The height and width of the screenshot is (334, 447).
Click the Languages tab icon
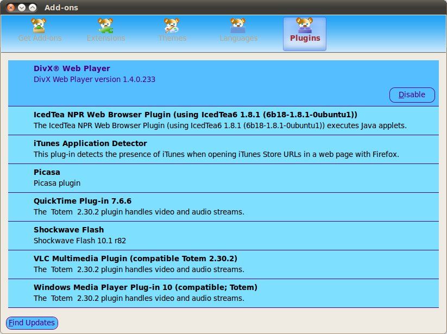point(238,25)
